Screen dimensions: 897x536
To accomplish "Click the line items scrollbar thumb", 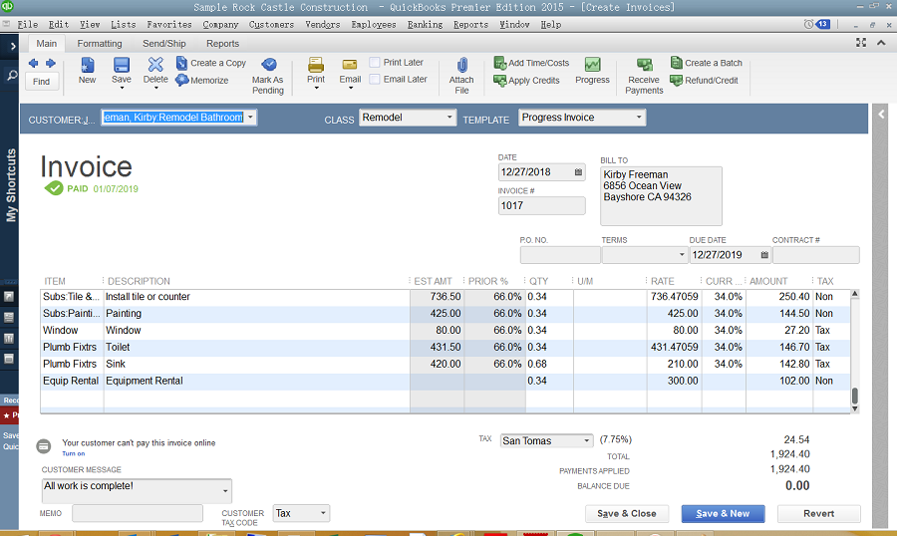I will pyautogui.click(x=855, y=396).
